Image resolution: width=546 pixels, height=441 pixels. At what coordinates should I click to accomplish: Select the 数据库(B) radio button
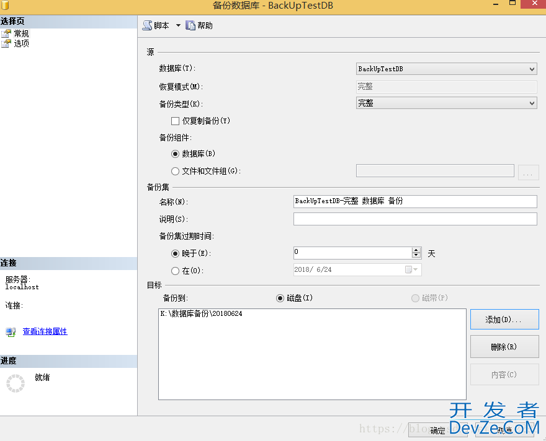175,154
